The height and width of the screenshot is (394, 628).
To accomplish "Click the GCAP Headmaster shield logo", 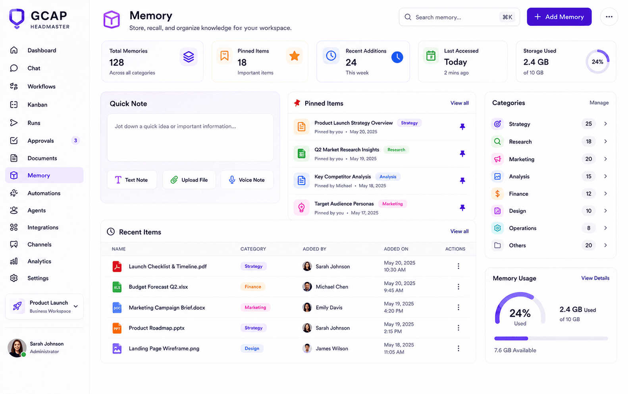I will [17, 19].
